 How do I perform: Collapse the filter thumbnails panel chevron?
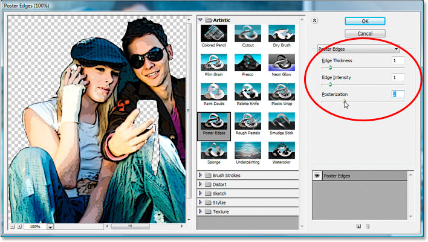(314, 20)
